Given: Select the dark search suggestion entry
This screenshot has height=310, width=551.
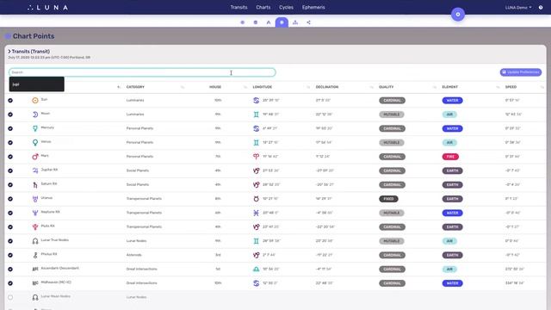Looking at the screenshot, I should pos(36,84).
